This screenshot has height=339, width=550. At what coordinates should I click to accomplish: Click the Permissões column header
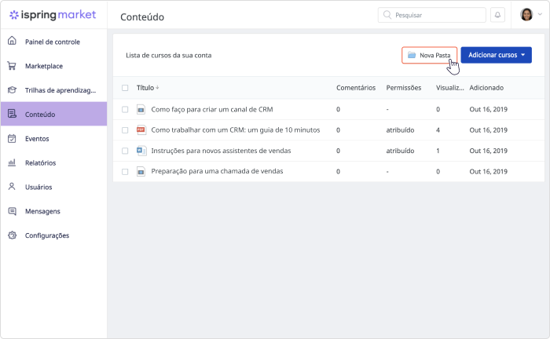click(x=404, y=88)
